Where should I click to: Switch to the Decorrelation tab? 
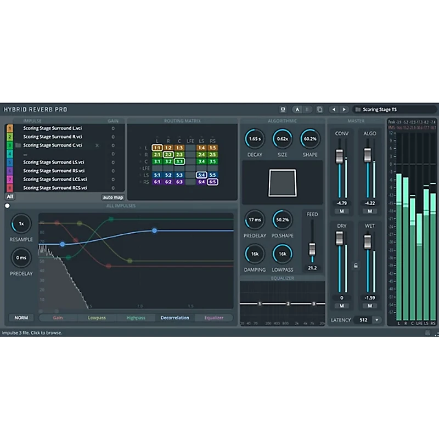[175, 317]
